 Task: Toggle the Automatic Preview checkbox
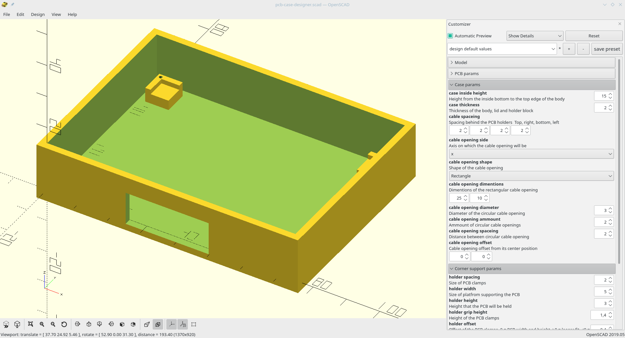[451, 36]
